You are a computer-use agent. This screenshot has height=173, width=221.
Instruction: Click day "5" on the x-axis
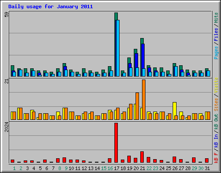40,168
